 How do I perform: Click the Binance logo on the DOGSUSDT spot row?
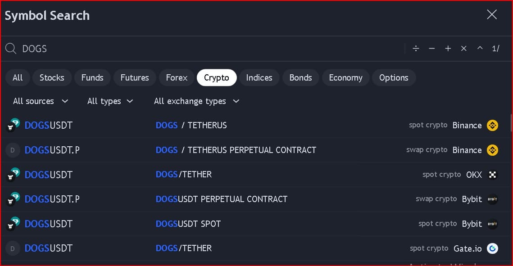pyautogui.click(x=492, y=126)
